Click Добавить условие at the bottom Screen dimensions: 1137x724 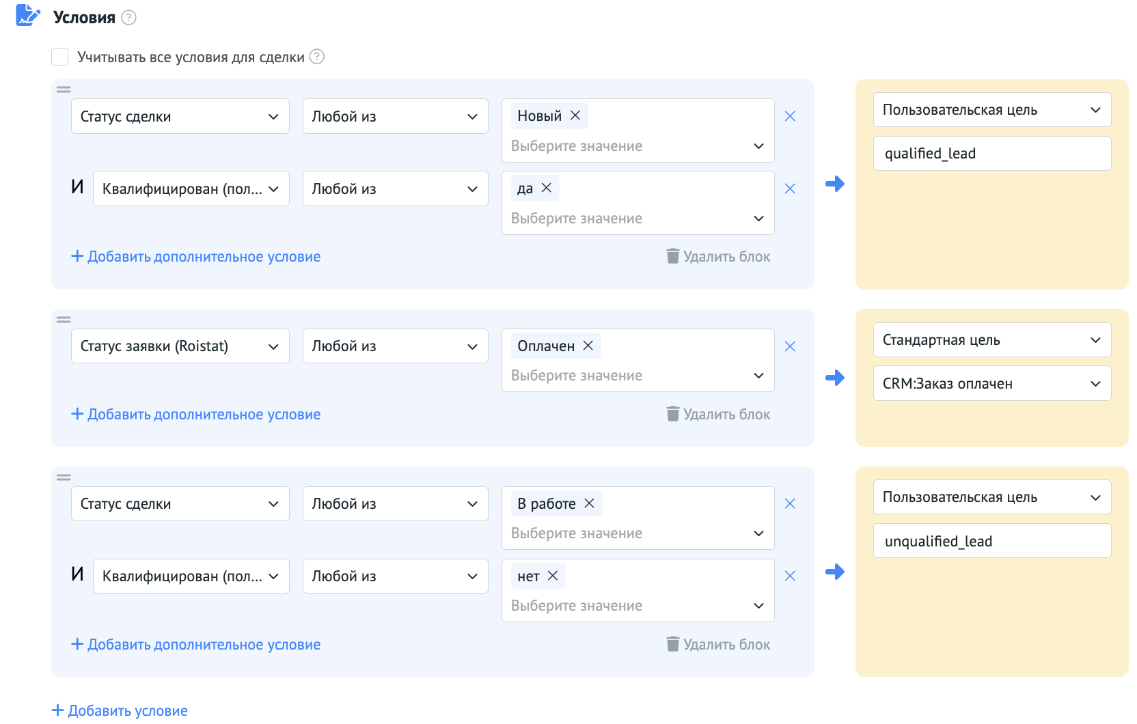click(120, 710)
